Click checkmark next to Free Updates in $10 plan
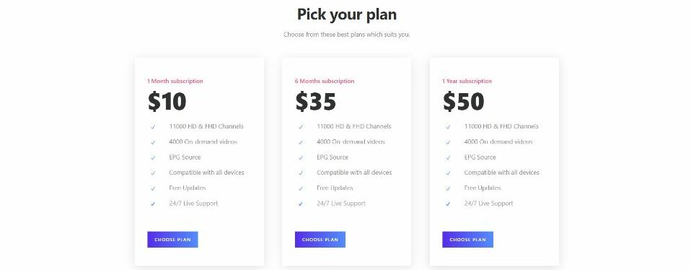 (x=153, y=189)
